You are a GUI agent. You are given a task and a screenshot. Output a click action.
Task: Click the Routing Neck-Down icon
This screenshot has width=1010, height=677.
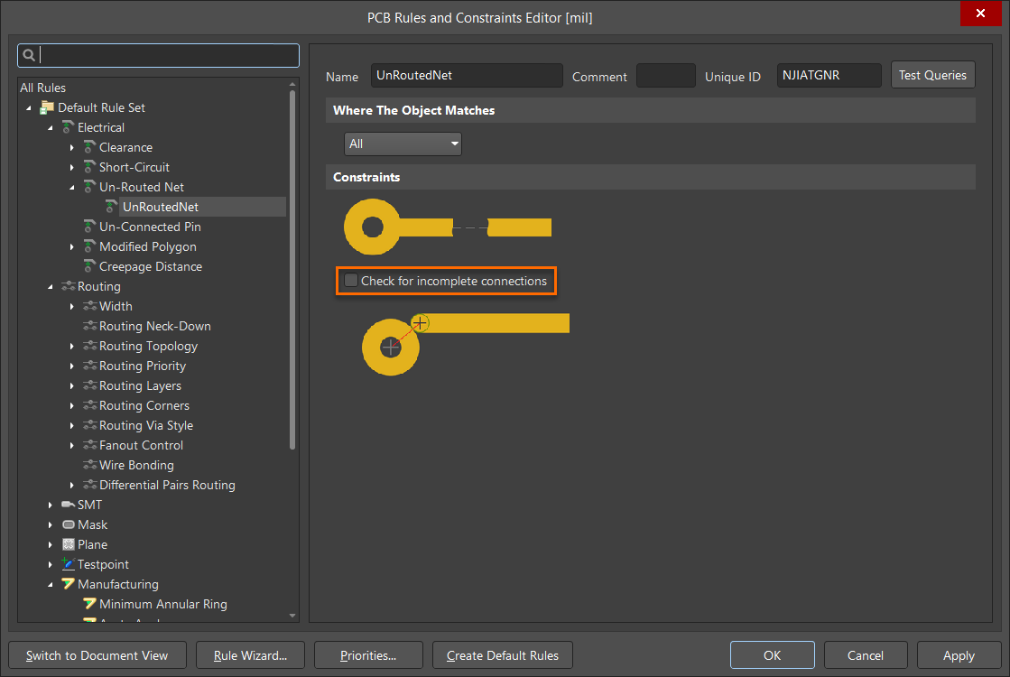pos(89,326)
